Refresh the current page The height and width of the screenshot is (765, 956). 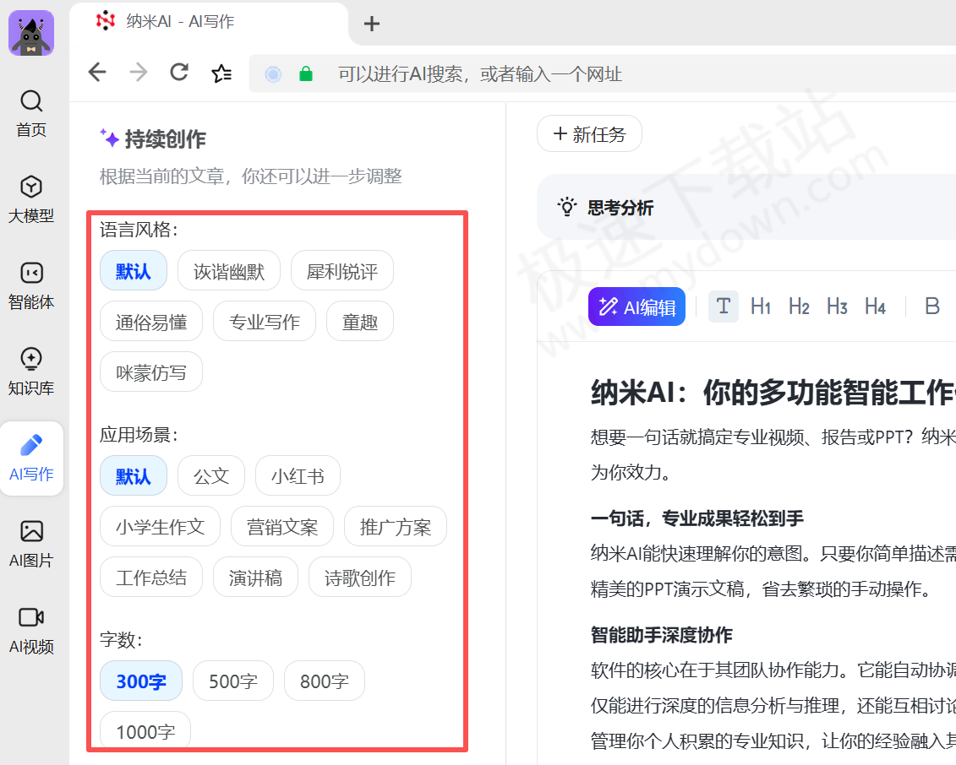pos(179,73)
